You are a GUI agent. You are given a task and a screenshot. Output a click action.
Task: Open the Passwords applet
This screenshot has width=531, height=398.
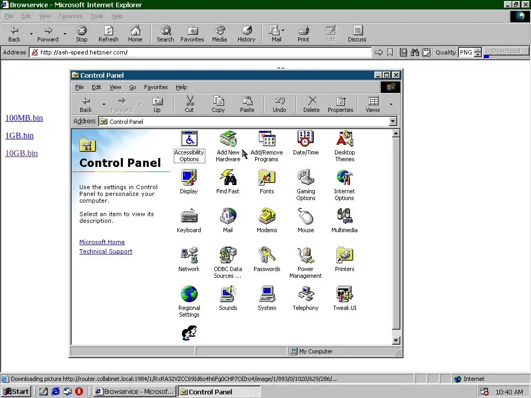point(267,260)
